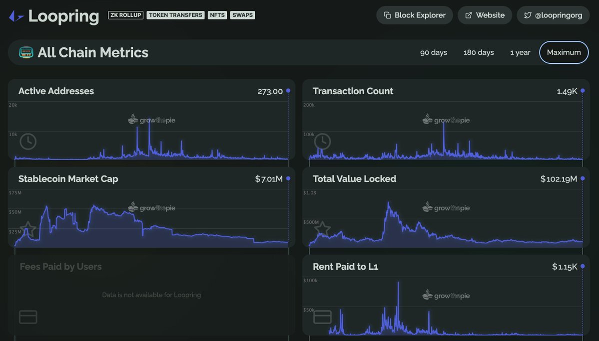The image size is (599, 341).
Task: Select the 90 days time range
Action: pyautogui.click(x=433, y=52)
